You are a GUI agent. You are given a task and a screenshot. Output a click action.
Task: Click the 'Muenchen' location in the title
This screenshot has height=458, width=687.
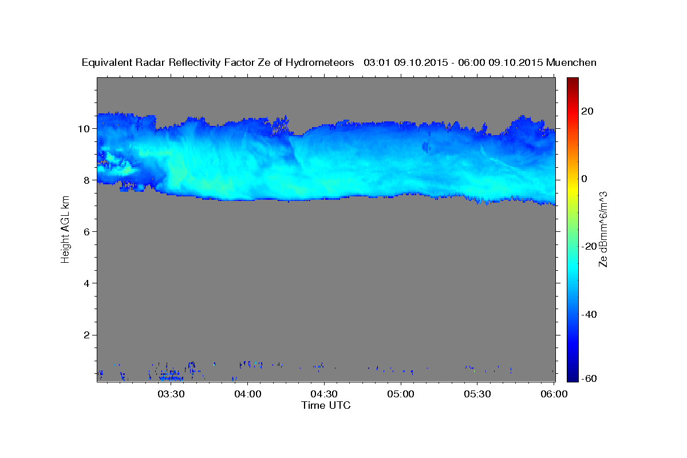pyautogui.click(x=571, y=62)
